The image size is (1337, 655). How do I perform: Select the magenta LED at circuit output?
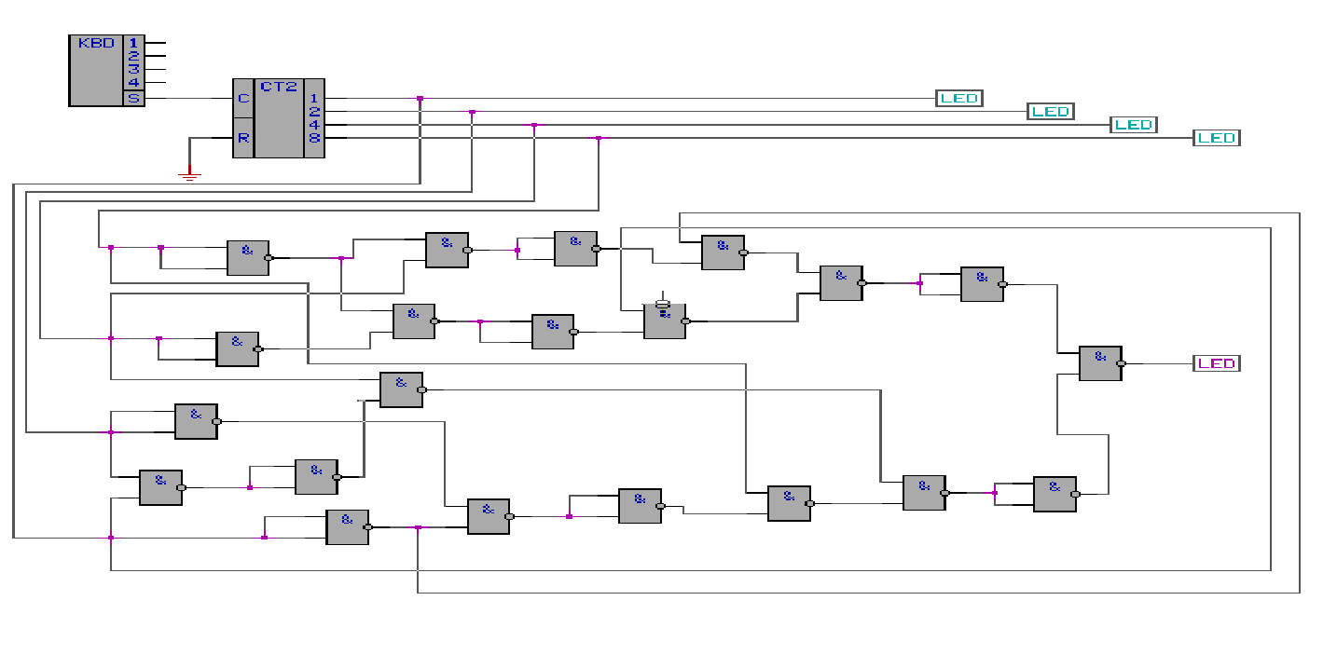[x=1217, y=363]
